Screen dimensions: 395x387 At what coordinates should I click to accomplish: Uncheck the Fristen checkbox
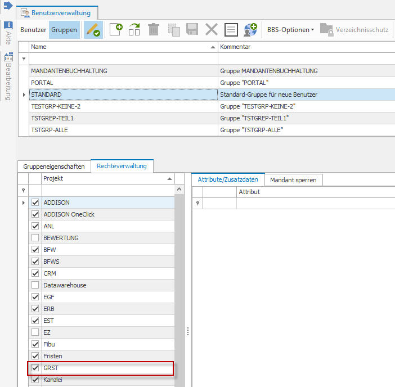pyautogui.click(x=35, y=356)
